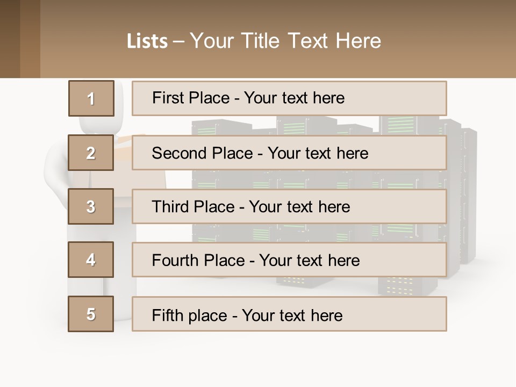Viewport: 516px width, 387px height.
Task: Click the "First Place" text box
Action: (289, 98)
